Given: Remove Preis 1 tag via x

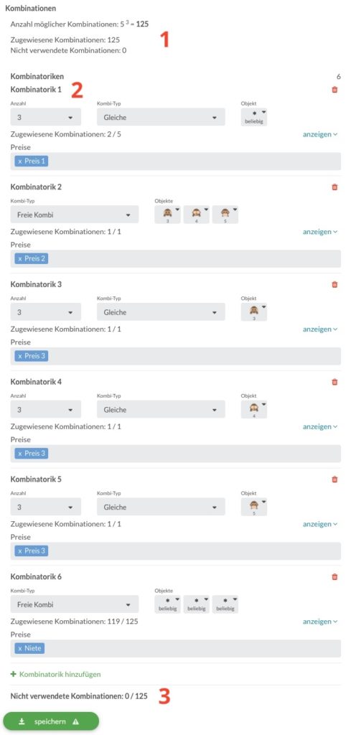Looking at the screenshot, I should [20, 161].
